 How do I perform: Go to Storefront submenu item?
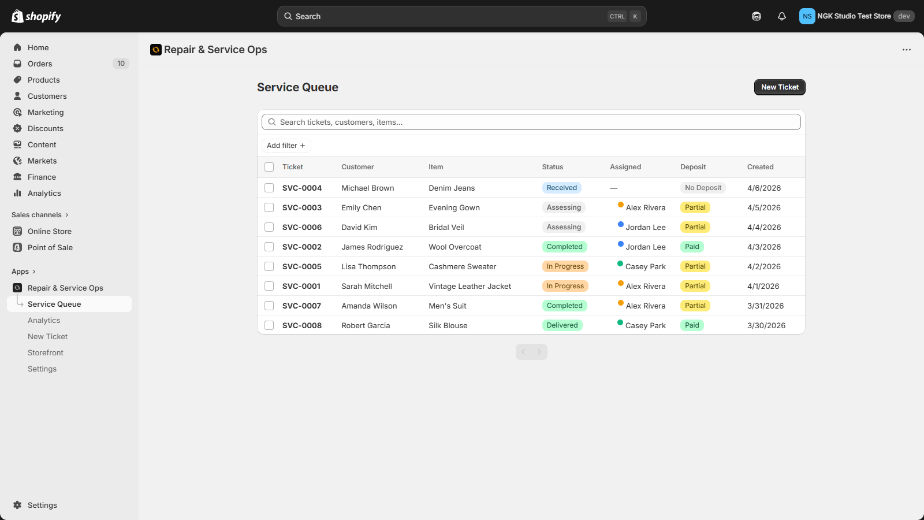click(x=46, y=352)
